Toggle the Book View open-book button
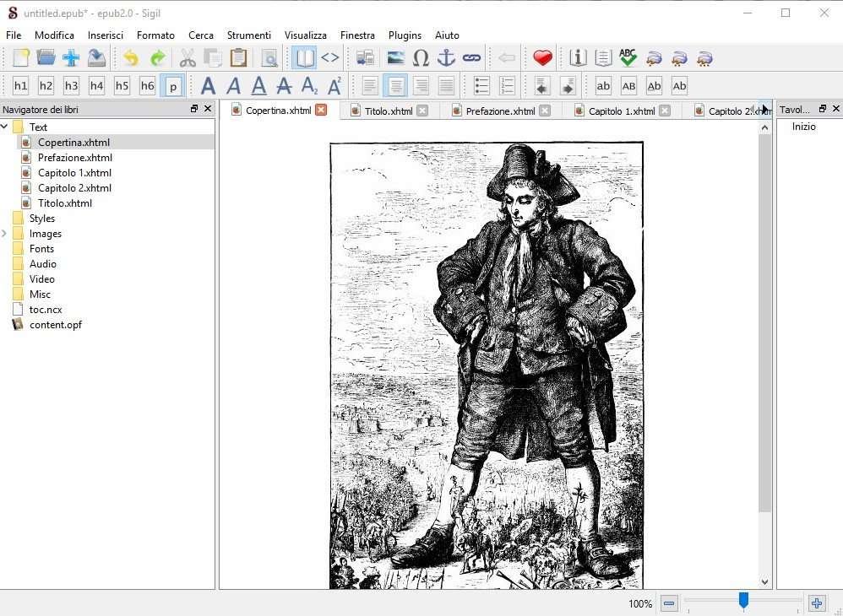The width and height of the screenshot is (843, 616). [x=304, y=58]
